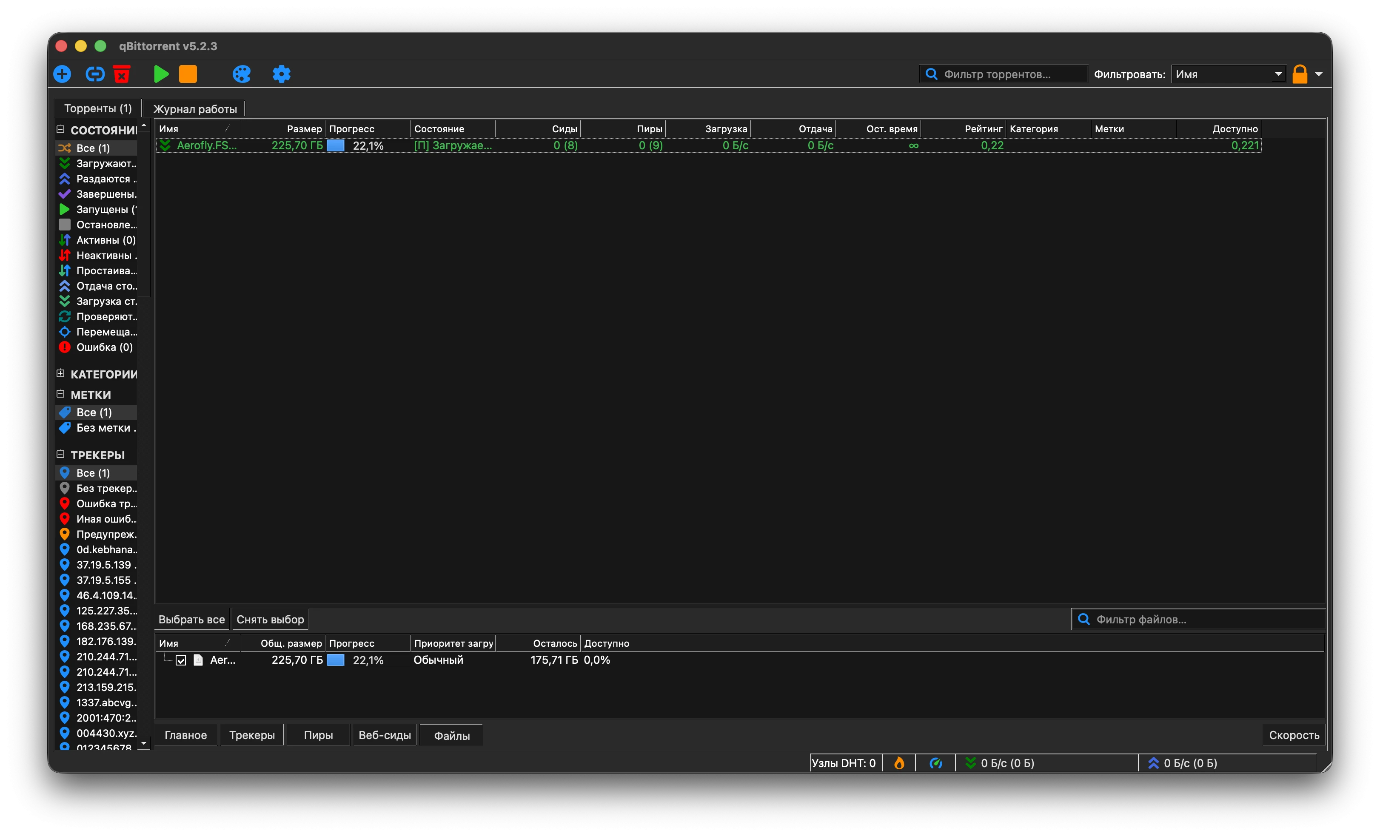The height and width of the screenshot is (836, 1380).
Task: Select tracker 46.4.109.14 filter
Action: click(96, 595)
